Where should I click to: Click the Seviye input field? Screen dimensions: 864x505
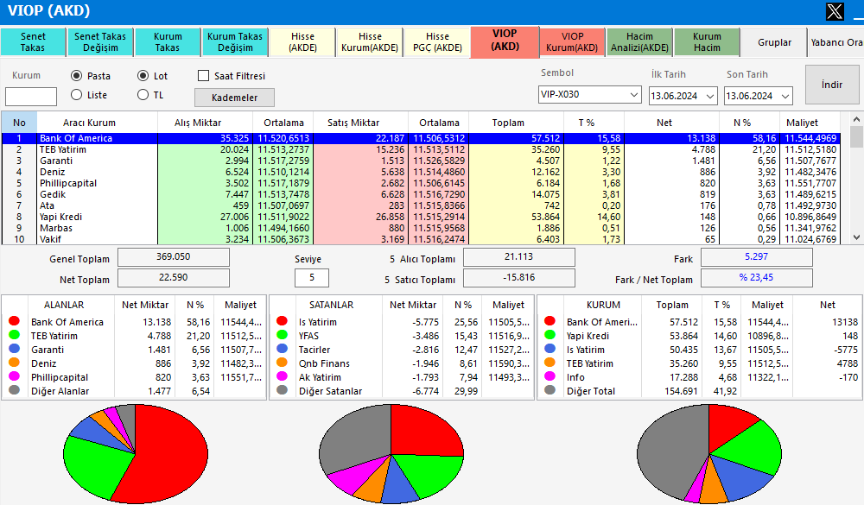[x=312, y=278]
